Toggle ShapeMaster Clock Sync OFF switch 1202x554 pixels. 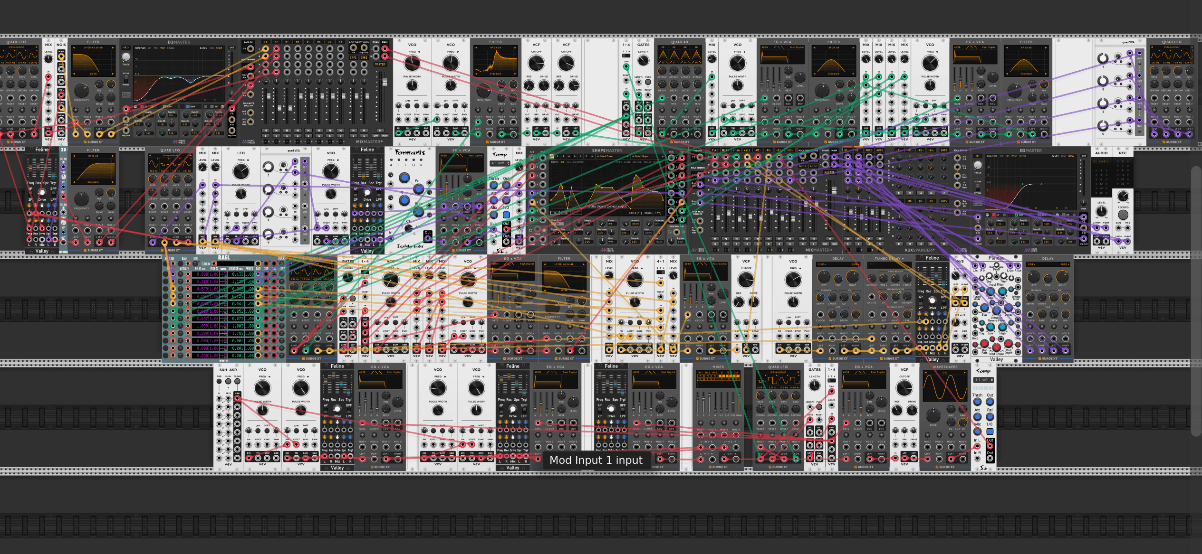click(x=558, y=224)
